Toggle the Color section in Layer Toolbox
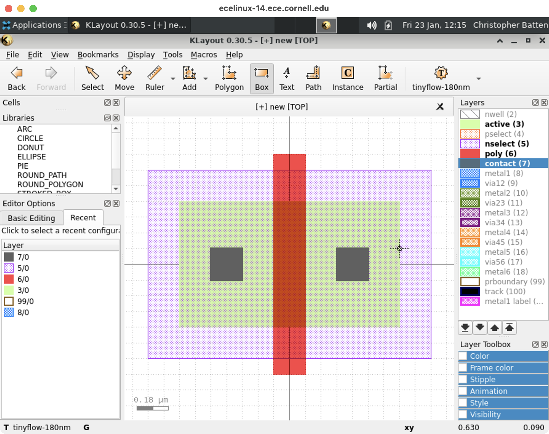This screenshot has width=549, height=434. point(463,356)
